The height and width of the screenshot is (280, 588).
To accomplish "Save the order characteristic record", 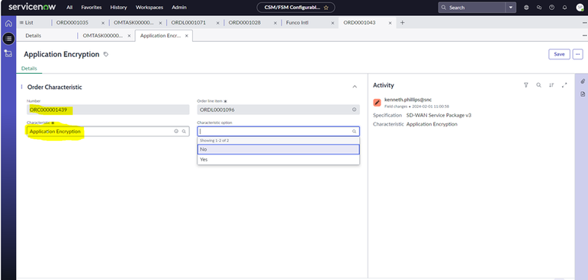I will coord(559,54).
